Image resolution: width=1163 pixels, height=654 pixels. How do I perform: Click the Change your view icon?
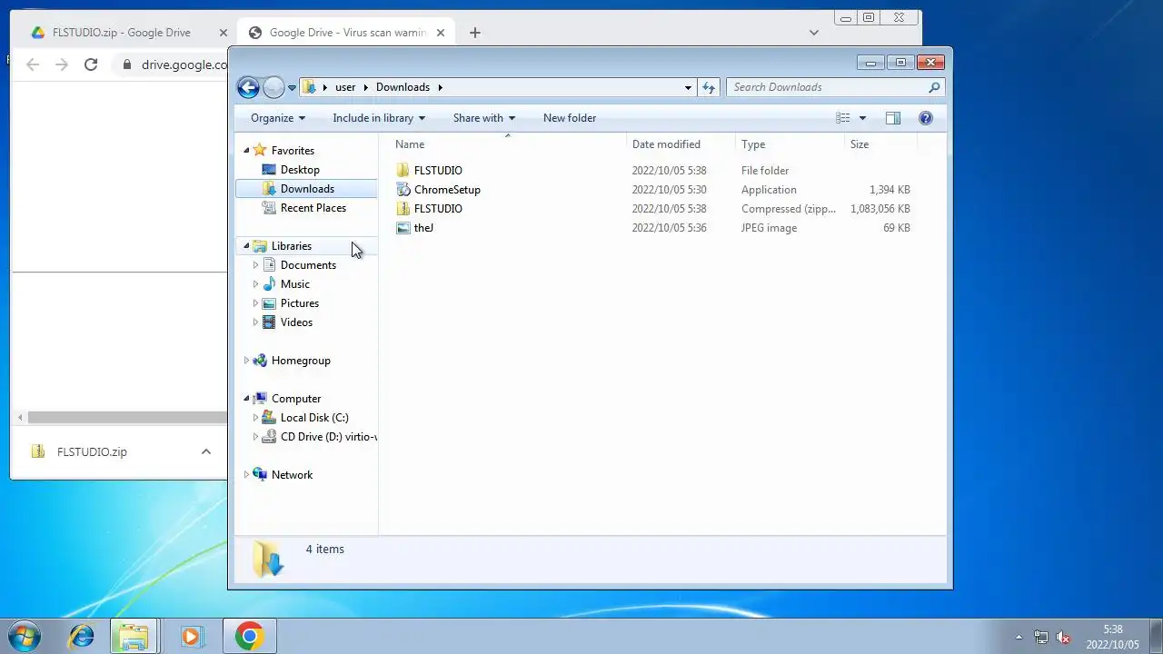pyautogui.click(x=843, y=118)
